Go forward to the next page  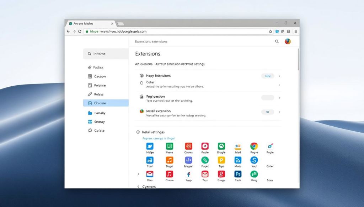(74, 31)
